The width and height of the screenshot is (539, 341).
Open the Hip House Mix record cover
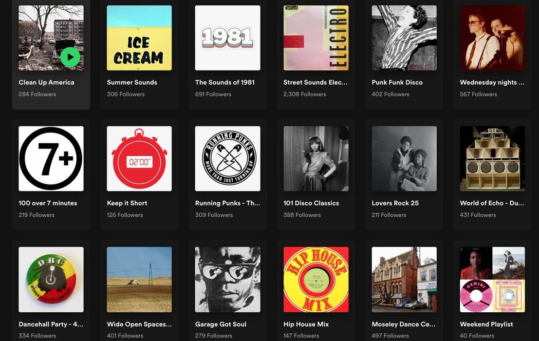point(316,280)
